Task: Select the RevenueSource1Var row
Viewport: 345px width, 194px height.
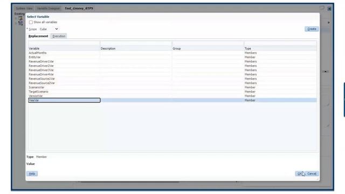Action: [172, 79]
